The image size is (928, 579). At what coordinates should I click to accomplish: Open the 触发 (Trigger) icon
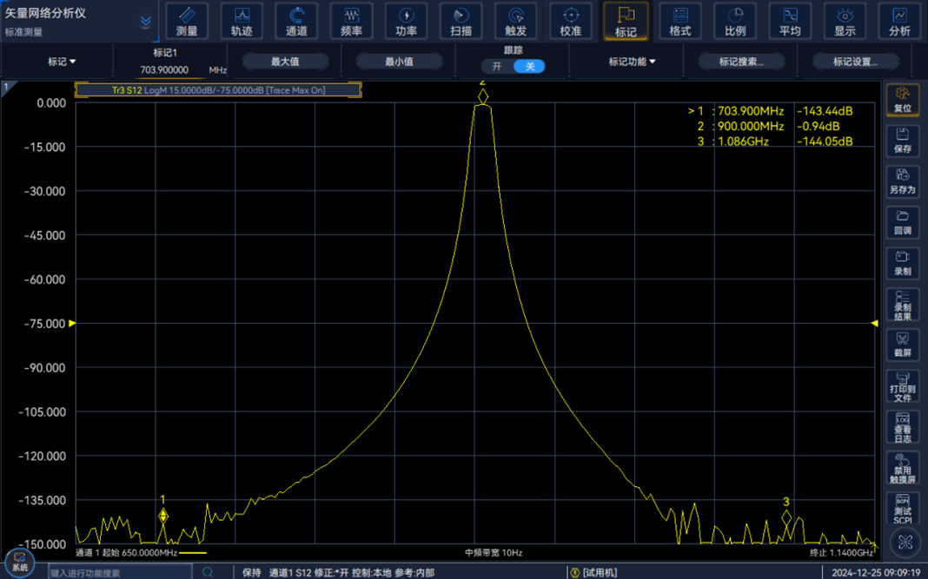(515, 21)
